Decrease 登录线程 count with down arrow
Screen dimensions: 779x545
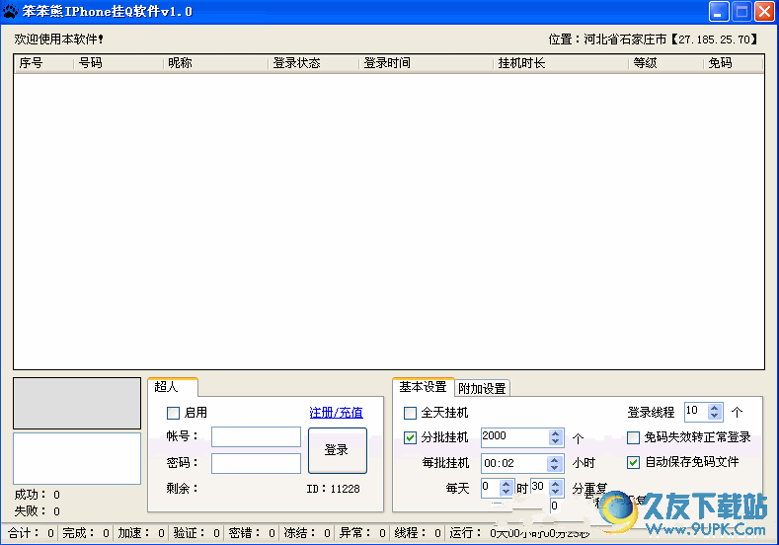click(715, 416)
